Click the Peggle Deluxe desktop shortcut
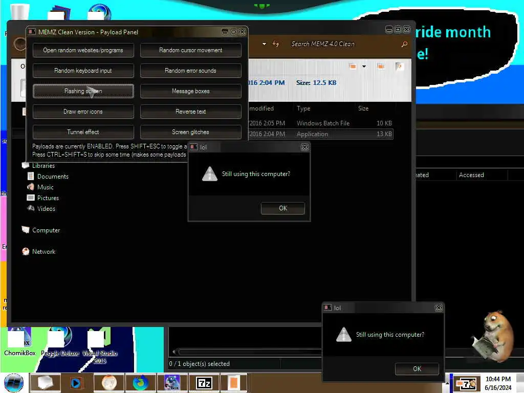 tap(60, 342)
